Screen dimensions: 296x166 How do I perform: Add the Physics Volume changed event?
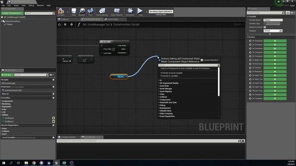coord(275,91)
